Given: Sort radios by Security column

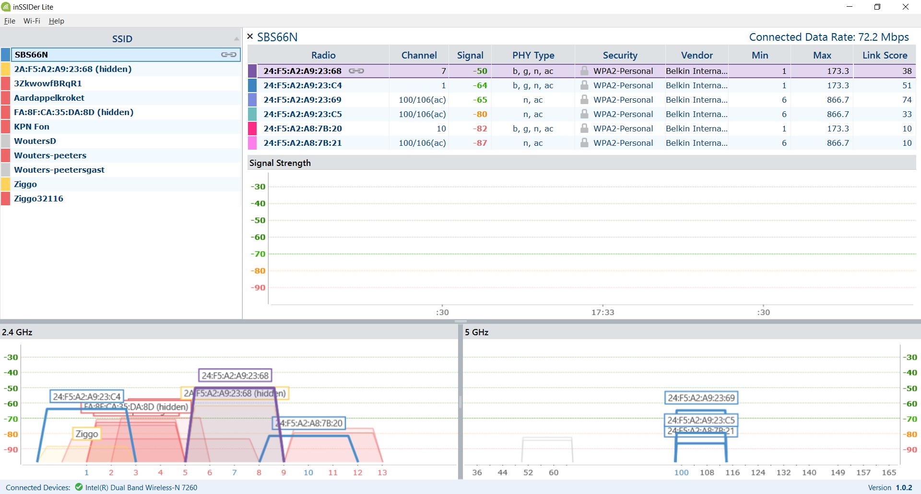Looking at the screenshot, I should [x=620, y=55].
